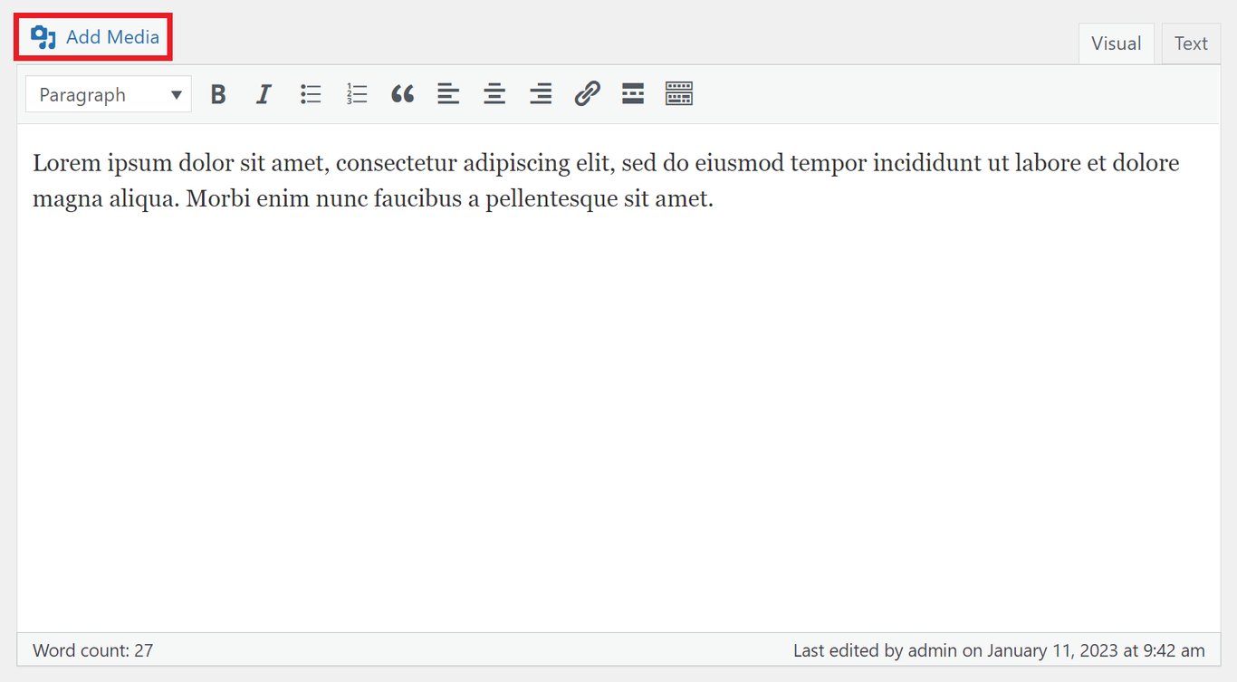This screenshot has height=682, width=1237.
Task: Toggle the extended toolbar open
Action: (678, 93)
